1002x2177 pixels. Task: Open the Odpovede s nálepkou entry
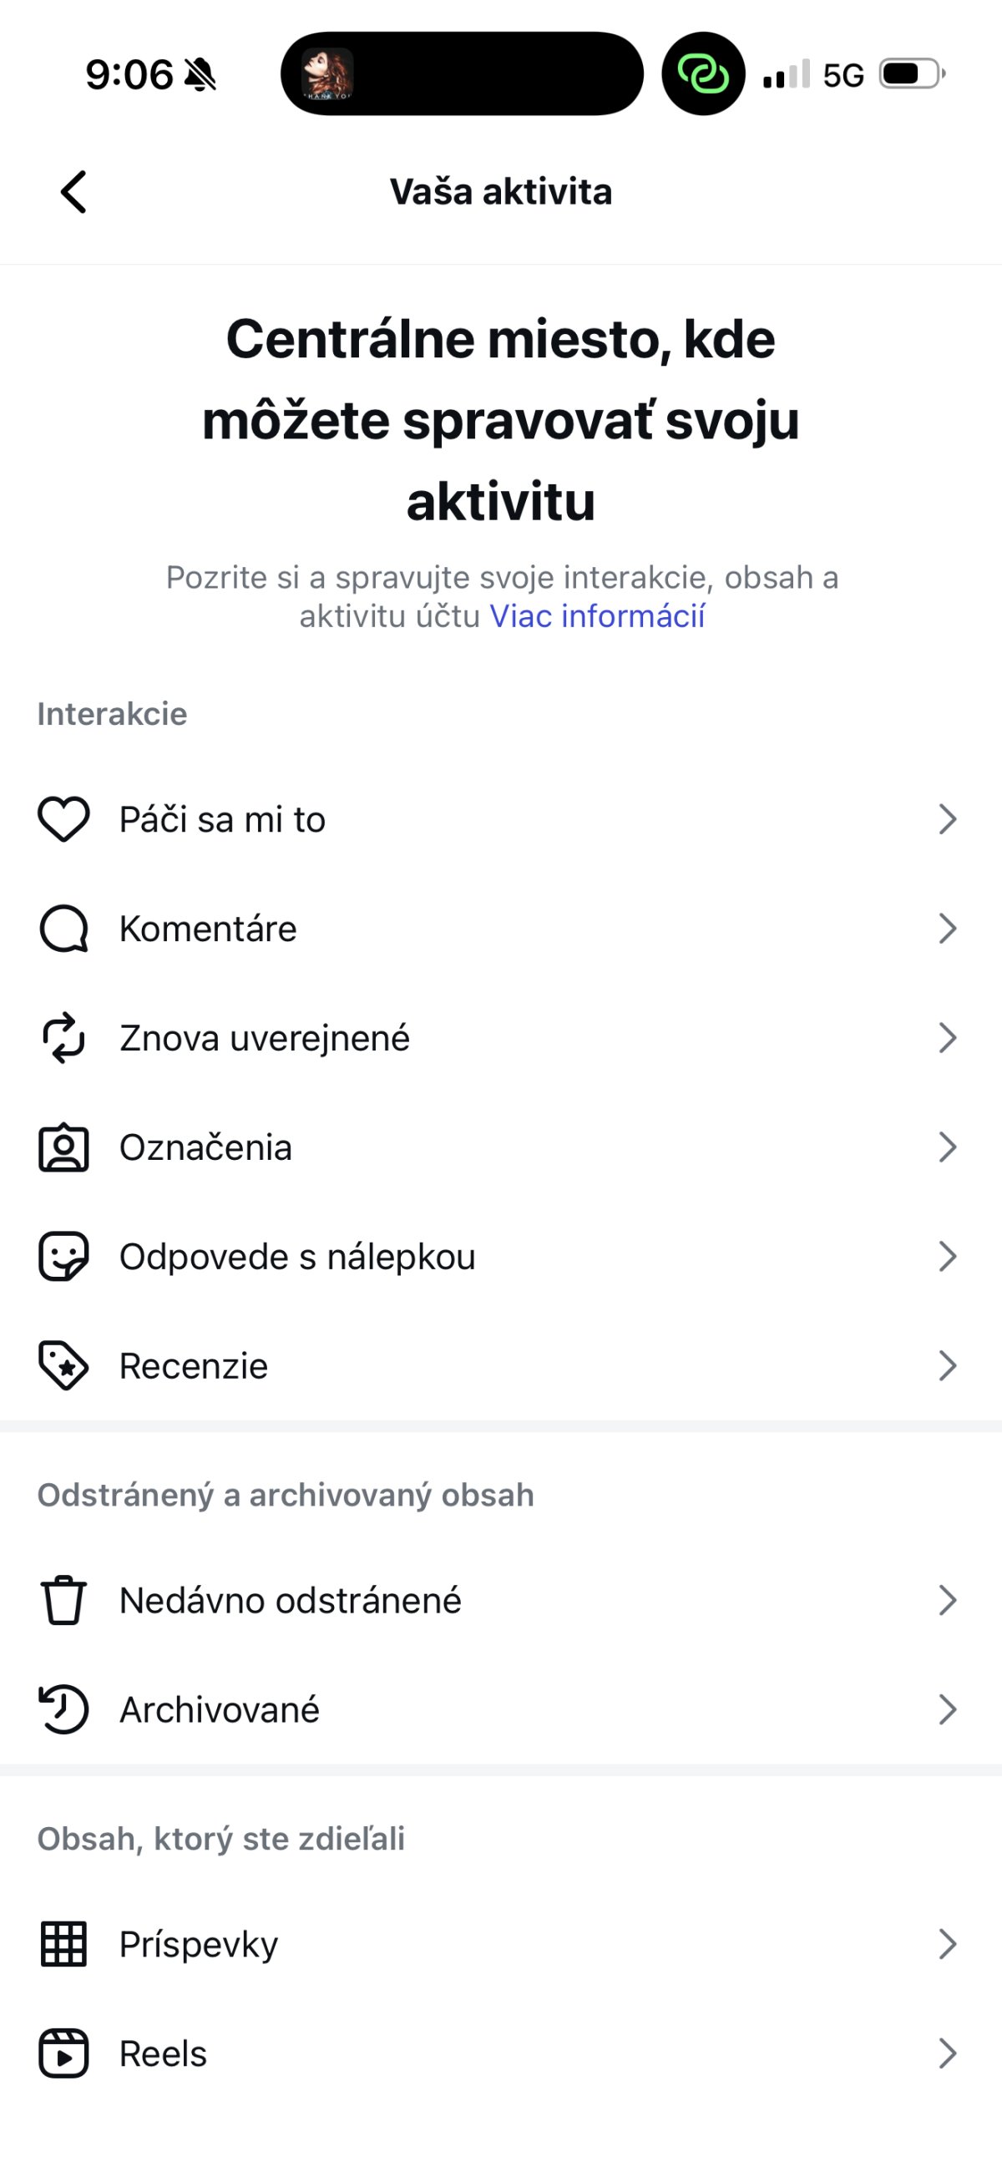point(296,1257)
